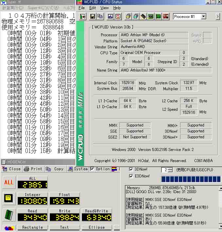
Task: Open the real-time clock graph icon
Action: [x=110, y=16]
